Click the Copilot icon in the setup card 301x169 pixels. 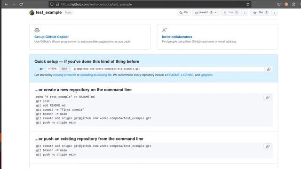[37, 30]
